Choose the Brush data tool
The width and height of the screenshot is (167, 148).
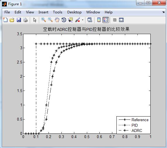pyautogui.click(x=78, y=20)
